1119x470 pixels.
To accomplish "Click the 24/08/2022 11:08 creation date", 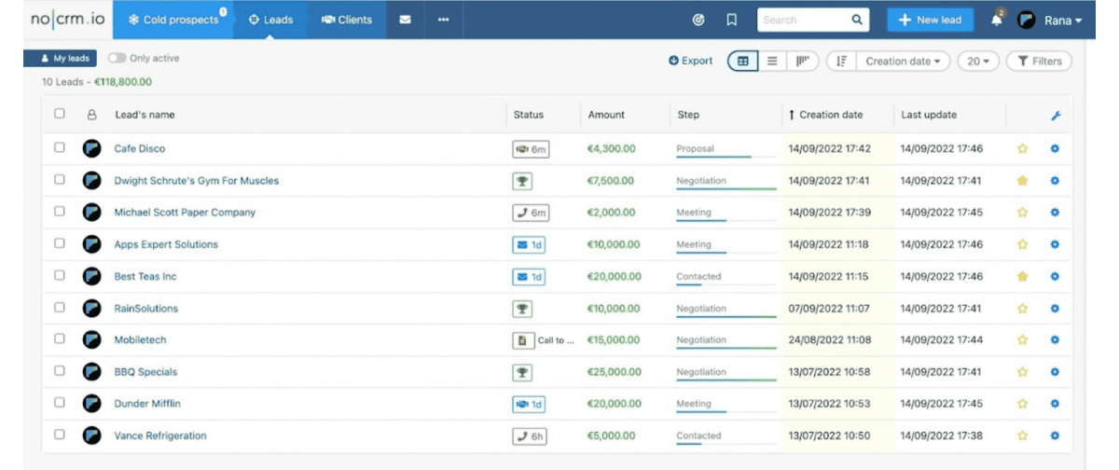I will pyautogui.click(x=830, y=340).
